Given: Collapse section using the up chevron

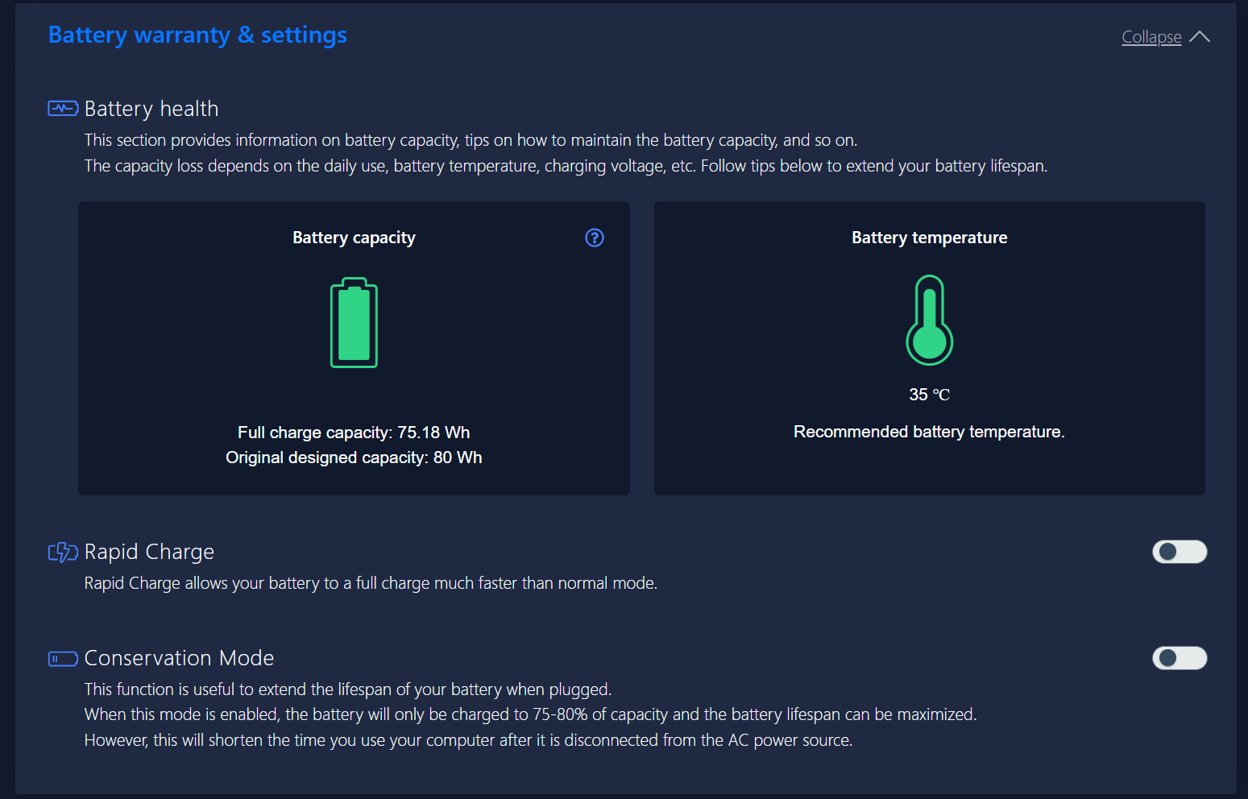Looking at the screenshot, I should [x=1200, y=37].
